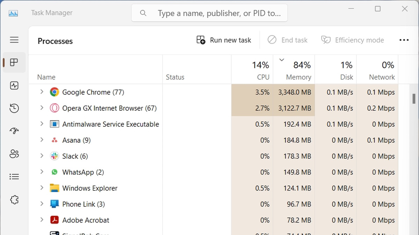
Task: Expand the Phone Link process group
Action: [42, 204]
